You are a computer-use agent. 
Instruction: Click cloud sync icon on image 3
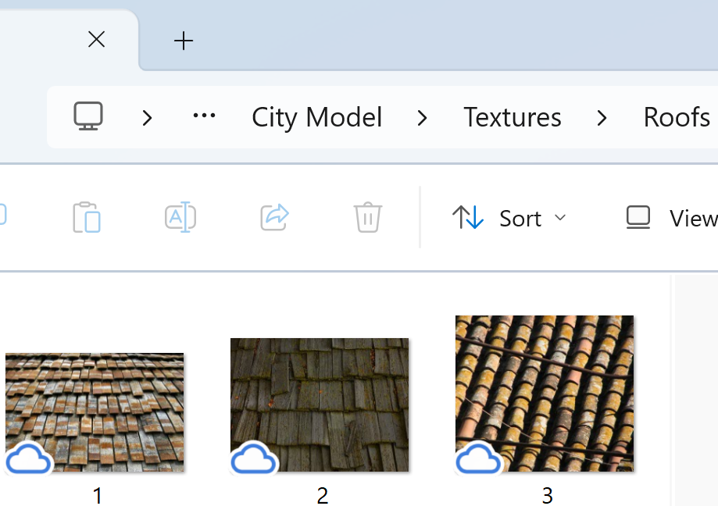pos(478,458)
